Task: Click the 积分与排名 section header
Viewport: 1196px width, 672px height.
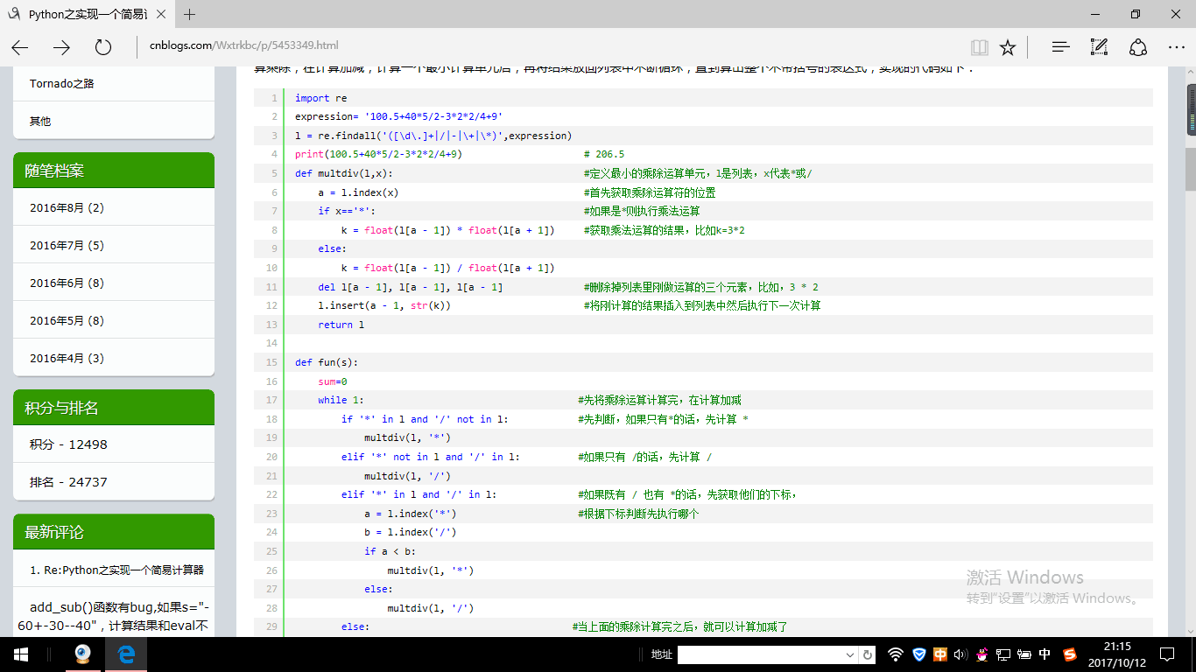Action: click(x=114, y=408)
